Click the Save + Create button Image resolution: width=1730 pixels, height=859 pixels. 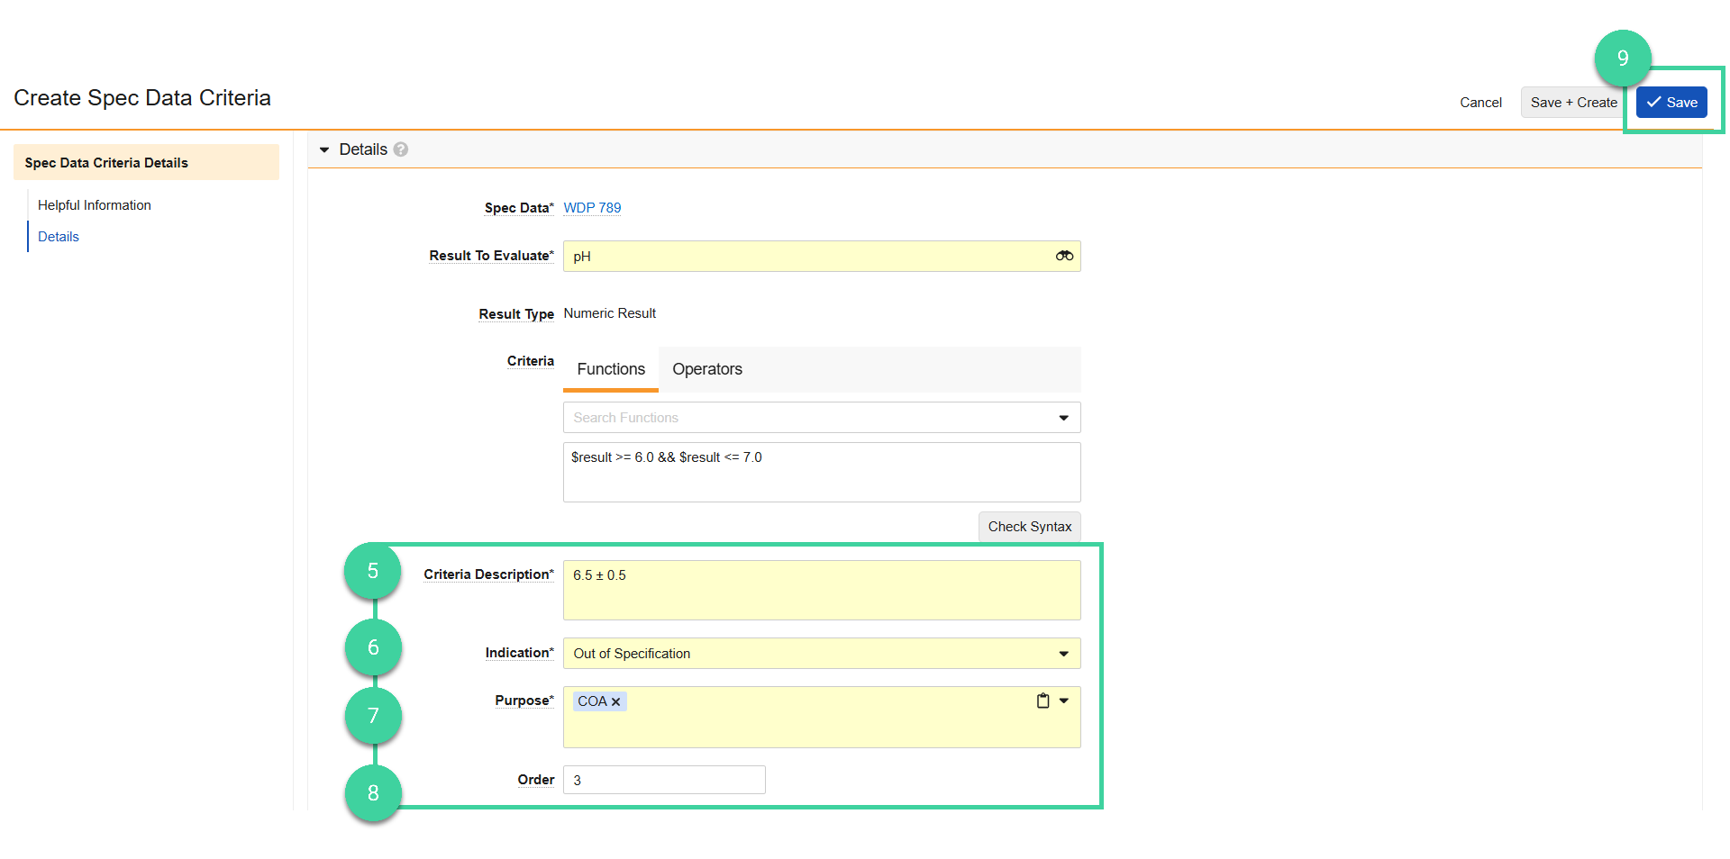(x=1573, y=103)
